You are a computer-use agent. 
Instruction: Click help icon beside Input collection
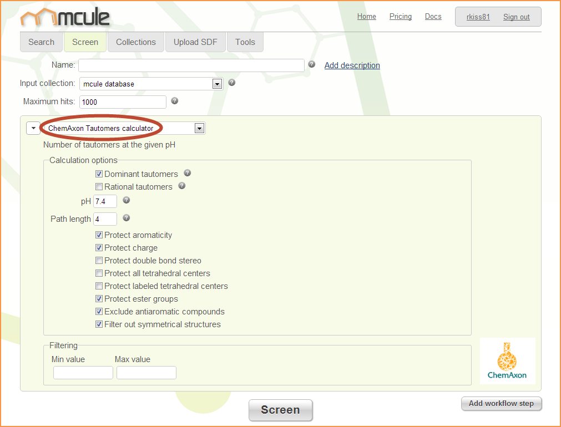click(x=232, y=83)
